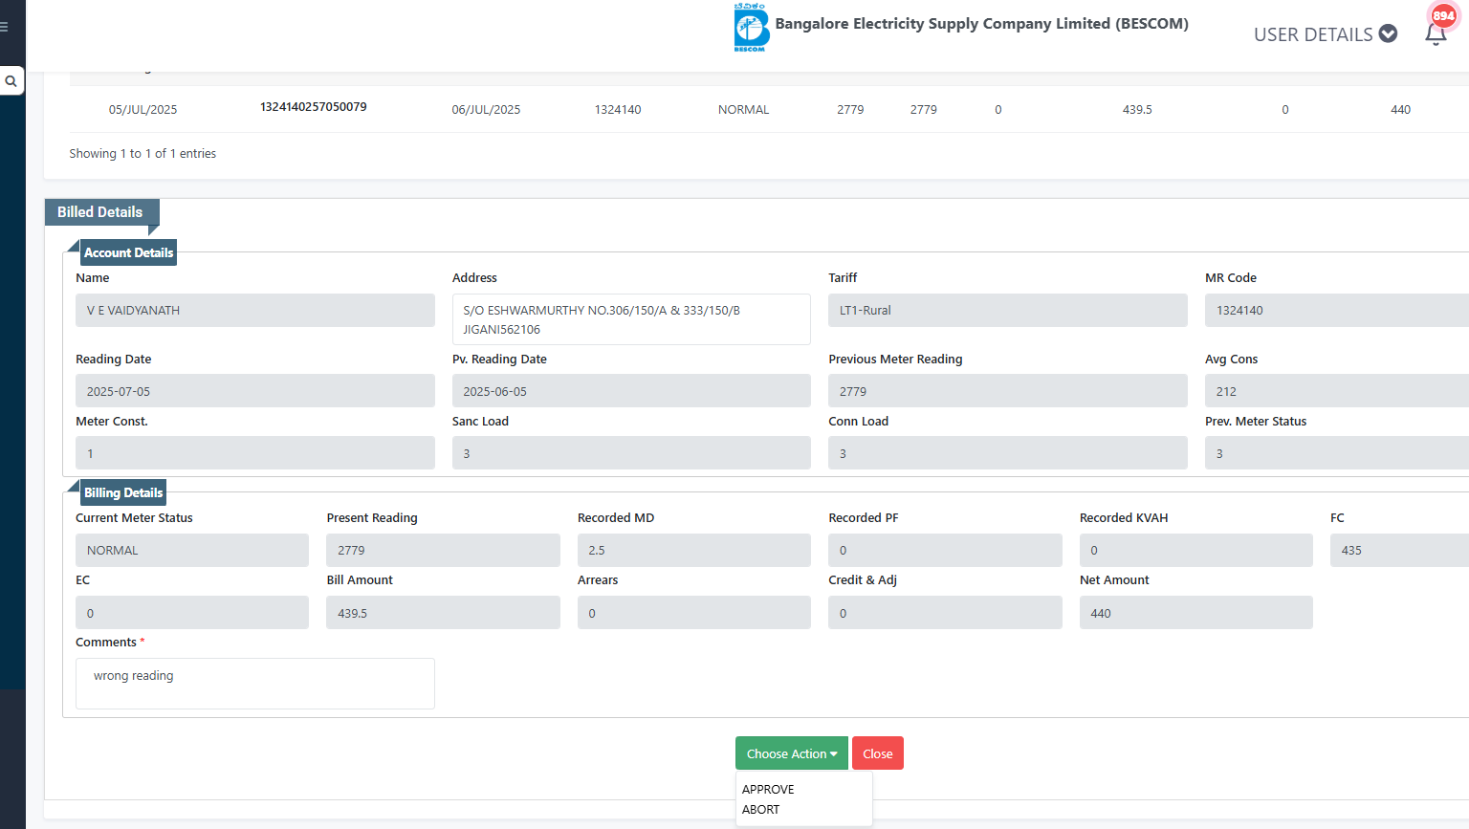Click the Name field V E VAIDYANATH
The height and width of the screenshot is (829, 1469).
click(254, 311)
